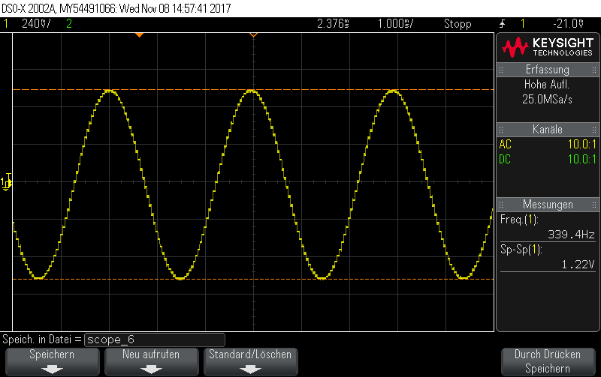This screenshot has height=377, width=601.
Task: Click the Speich. in Datei label
Action: click(42, 340)
